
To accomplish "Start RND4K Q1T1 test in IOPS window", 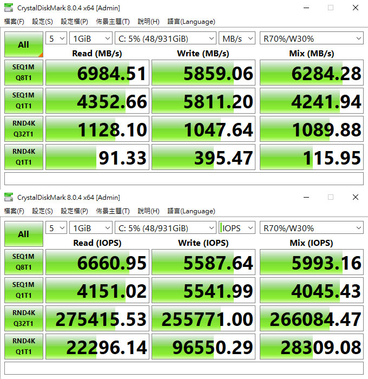I will click(x=24, y=347).
